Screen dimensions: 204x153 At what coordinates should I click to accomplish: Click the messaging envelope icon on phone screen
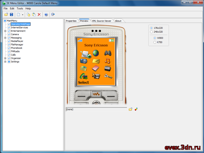tap(96, 61)
